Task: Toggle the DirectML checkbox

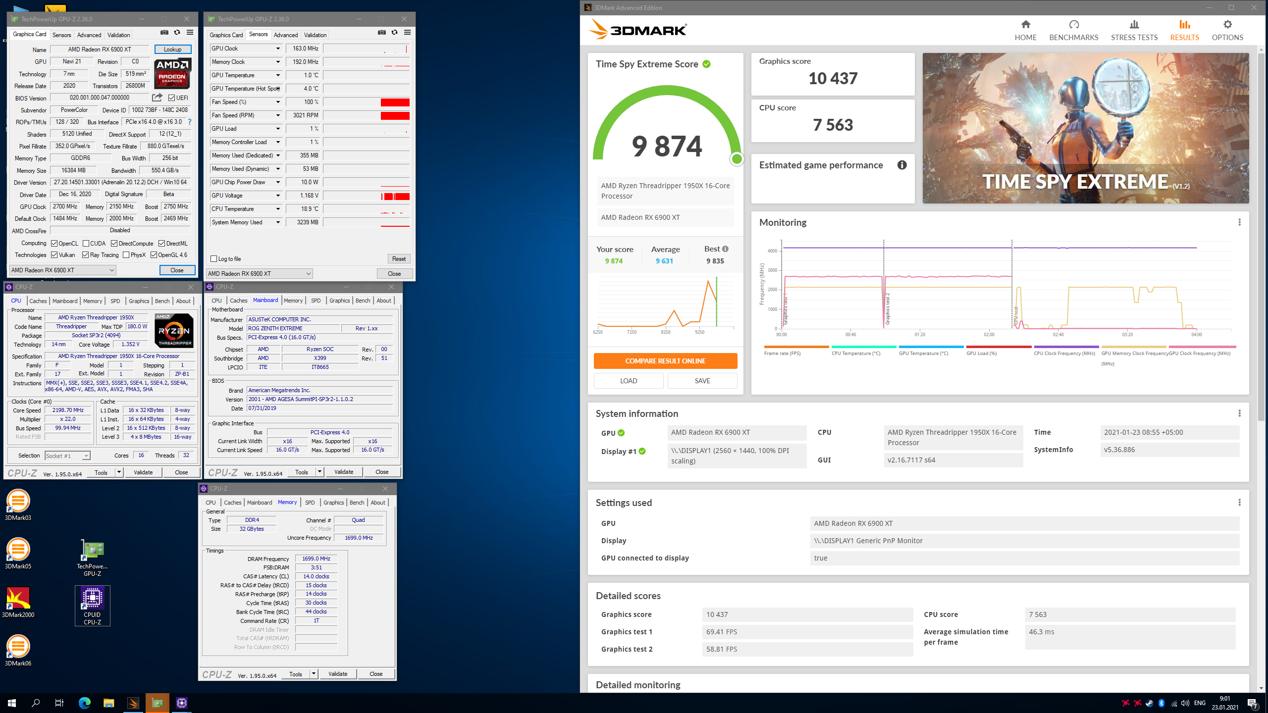Action: pos(161,244)
